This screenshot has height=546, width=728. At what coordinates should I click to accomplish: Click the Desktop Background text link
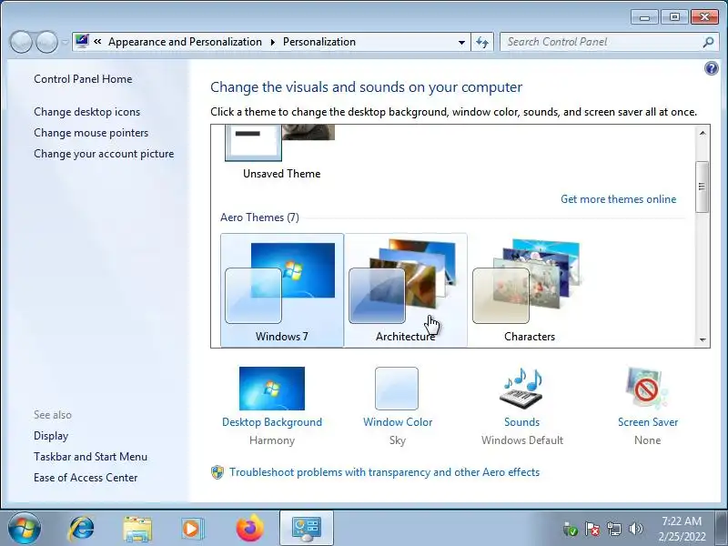click(271, 422)
